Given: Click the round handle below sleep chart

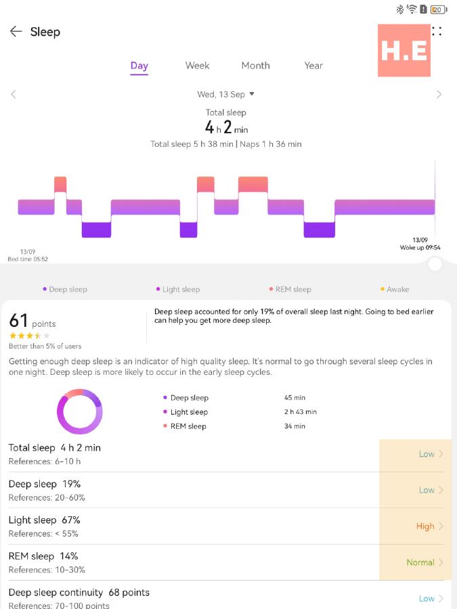Looking at the screenshot, I should 435,264.
